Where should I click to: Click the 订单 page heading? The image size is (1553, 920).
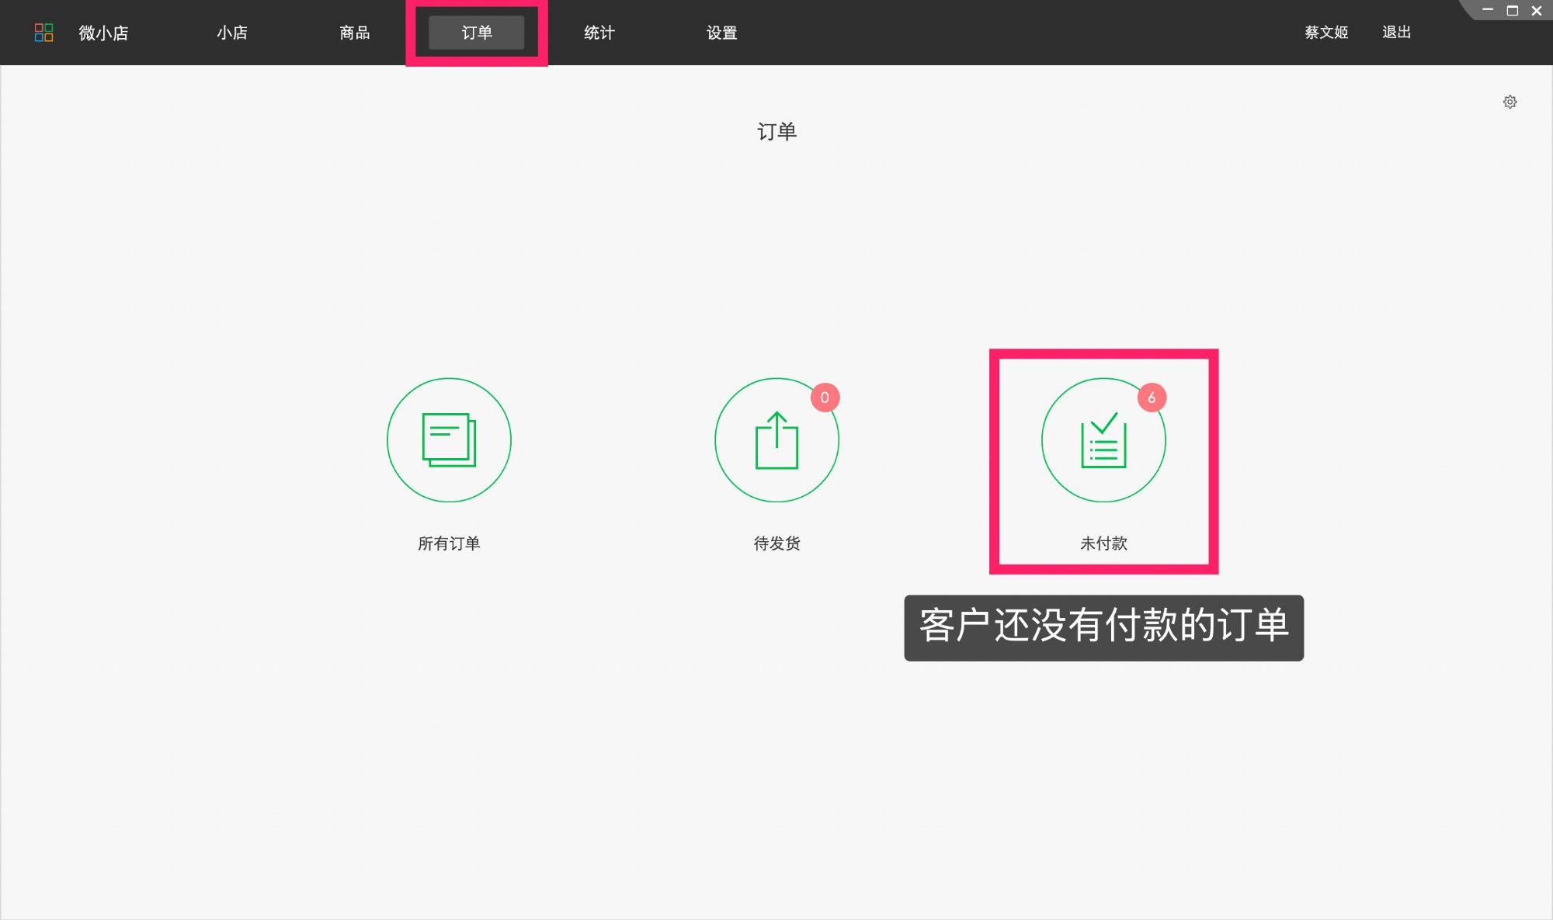pyautogui.click(x=776, y=130)
